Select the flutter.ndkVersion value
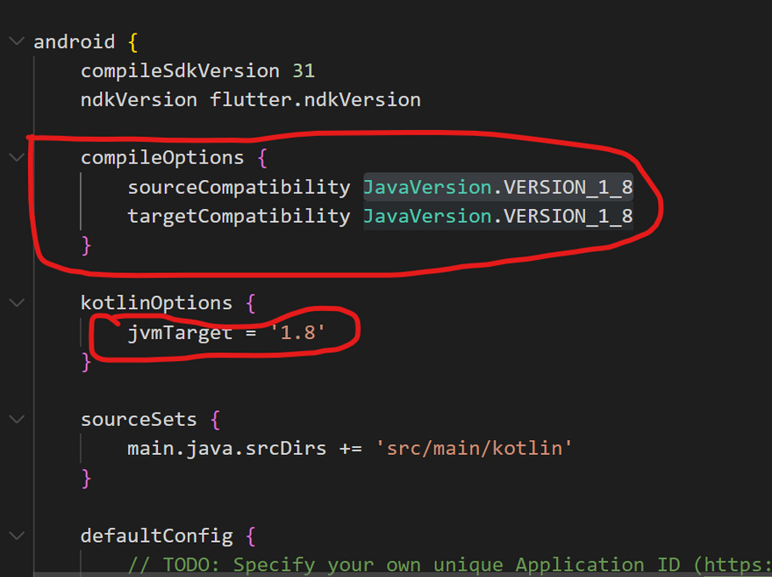Image resolution: width=772 pixels, height=577 pixels. [x=315, y=99]
